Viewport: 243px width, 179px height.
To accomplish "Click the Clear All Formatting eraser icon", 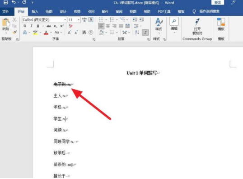I will [x=70, y=26].
